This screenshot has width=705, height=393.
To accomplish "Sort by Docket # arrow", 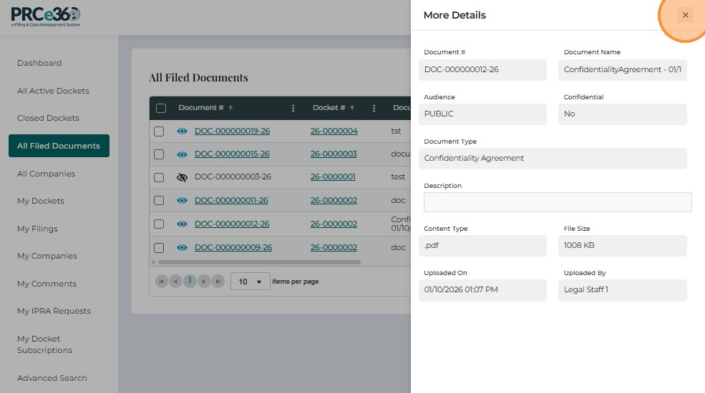I will click(352, 108).
